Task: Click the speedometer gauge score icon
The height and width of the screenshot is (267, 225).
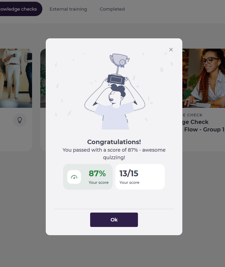Action: point(74,177)
